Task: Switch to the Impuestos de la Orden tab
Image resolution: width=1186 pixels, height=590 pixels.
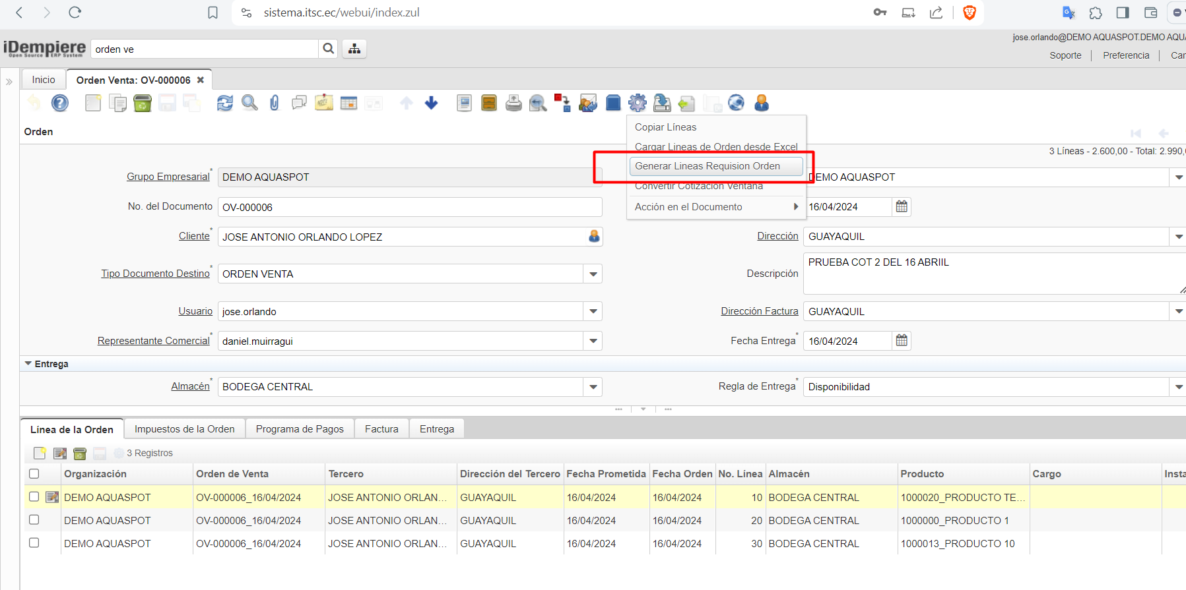Action: [185, 429]
